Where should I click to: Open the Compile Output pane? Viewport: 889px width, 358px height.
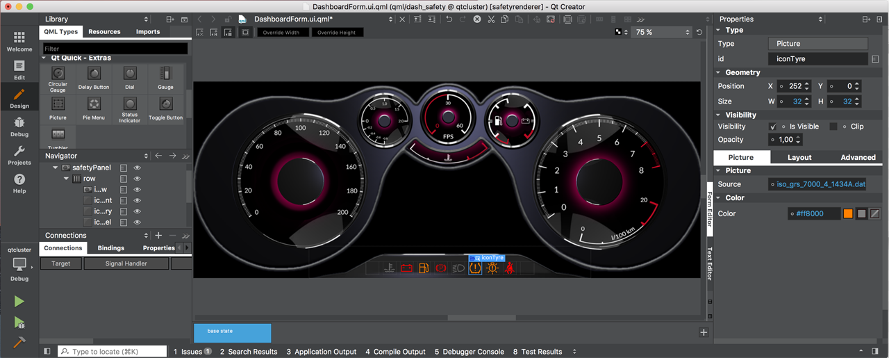(395, 352)
